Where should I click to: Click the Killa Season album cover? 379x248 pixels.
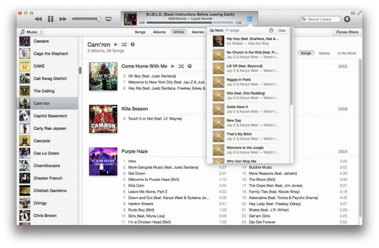(x=103, y=119)
